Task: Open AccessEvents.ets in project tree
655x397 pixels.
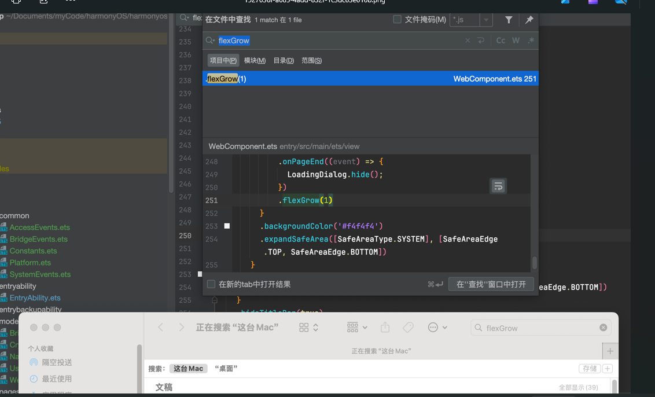Action: pyautogui.click(x=39, y=227)
